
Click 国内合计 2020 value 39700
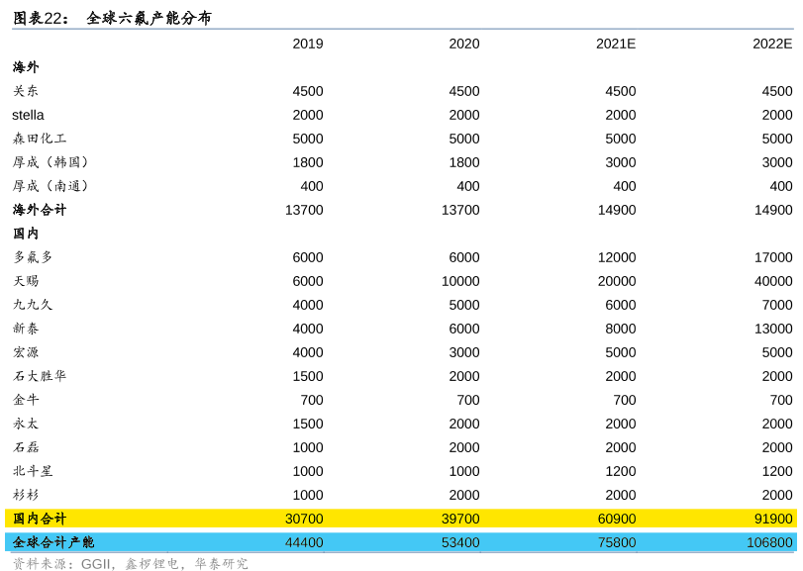click(x=460, y=519)
